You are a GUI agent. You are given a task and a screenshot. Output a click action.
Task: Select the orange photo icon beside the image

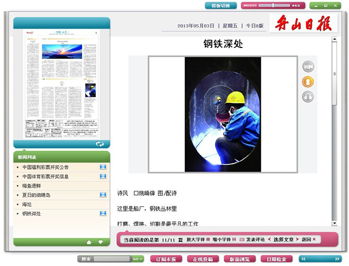click(x=308, y=82)
